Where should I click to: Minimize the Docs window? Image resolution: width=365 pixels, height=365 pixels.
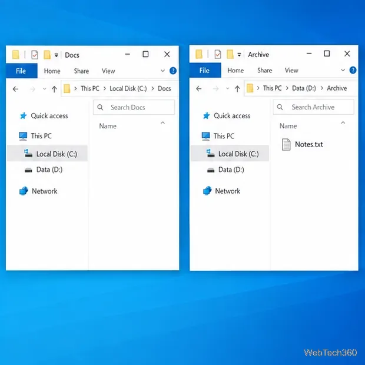[128, 54]
